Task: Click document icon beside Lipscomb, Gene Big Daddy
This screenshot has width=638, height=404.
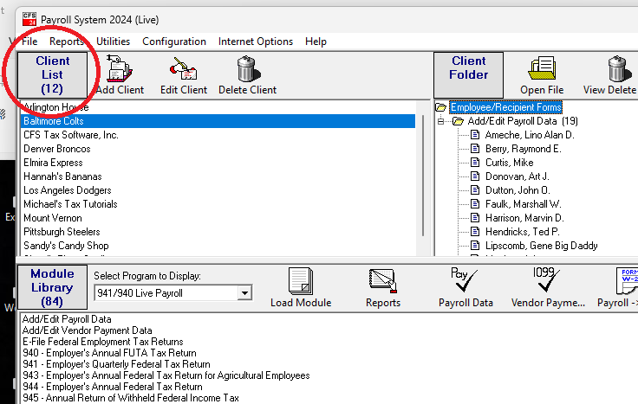Action: point(475,245)
